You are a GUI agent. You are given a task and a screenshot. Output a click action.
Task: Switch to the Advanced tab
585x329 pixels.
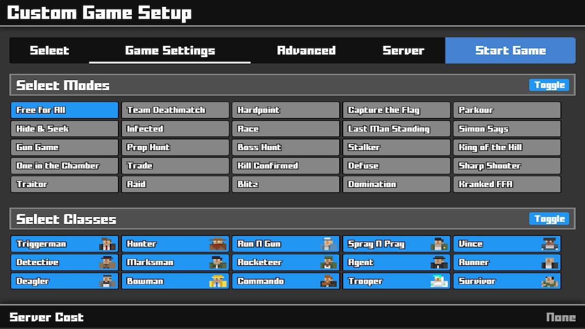pos(306,50)
